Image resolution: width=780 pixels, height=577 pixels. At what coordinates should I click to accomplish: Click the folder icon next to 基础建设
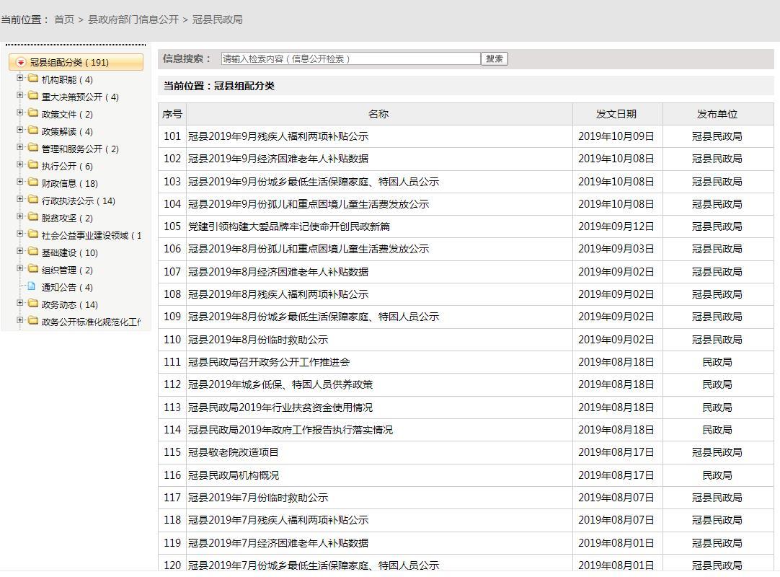(x=33, y=252)
